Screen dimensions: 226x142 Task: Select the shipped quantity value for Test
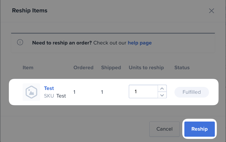[102, 92]
